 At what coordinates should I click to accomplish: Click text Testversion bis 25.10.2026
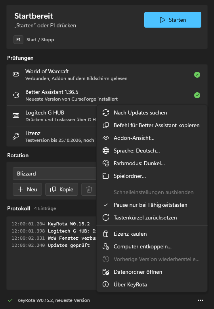[54, 140]
